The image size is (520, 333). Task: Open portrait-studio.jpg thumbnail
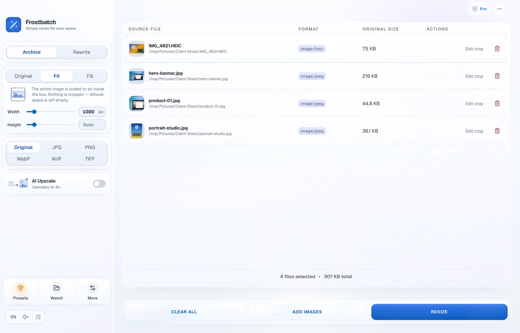[x=137, y=131]
